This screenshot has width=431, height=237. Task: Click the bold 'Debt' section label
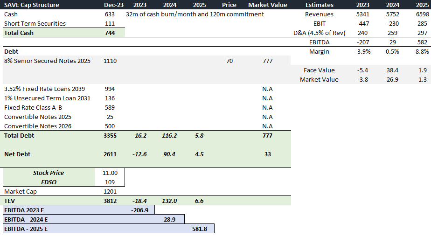tap(11, 52)
